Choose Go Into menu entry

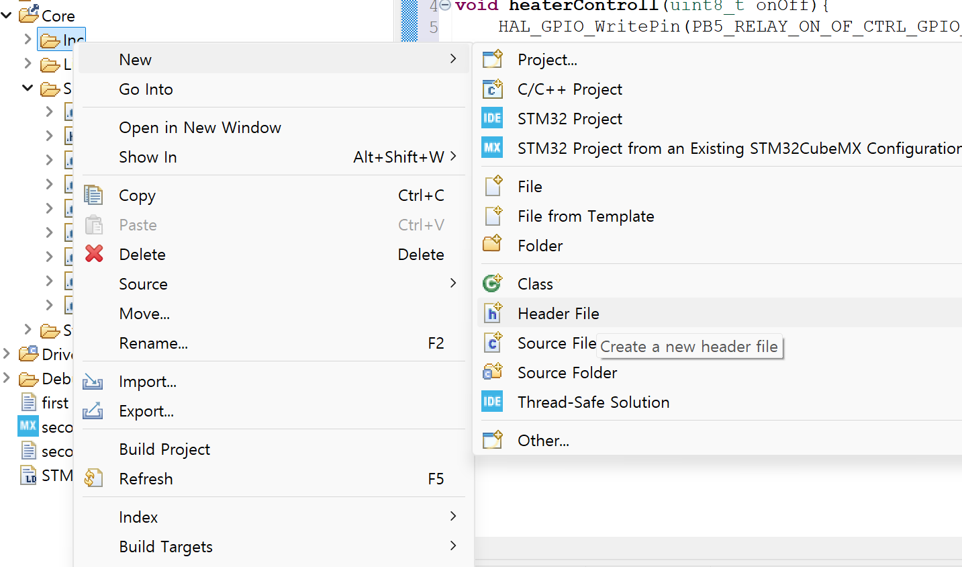click(274, 89)
